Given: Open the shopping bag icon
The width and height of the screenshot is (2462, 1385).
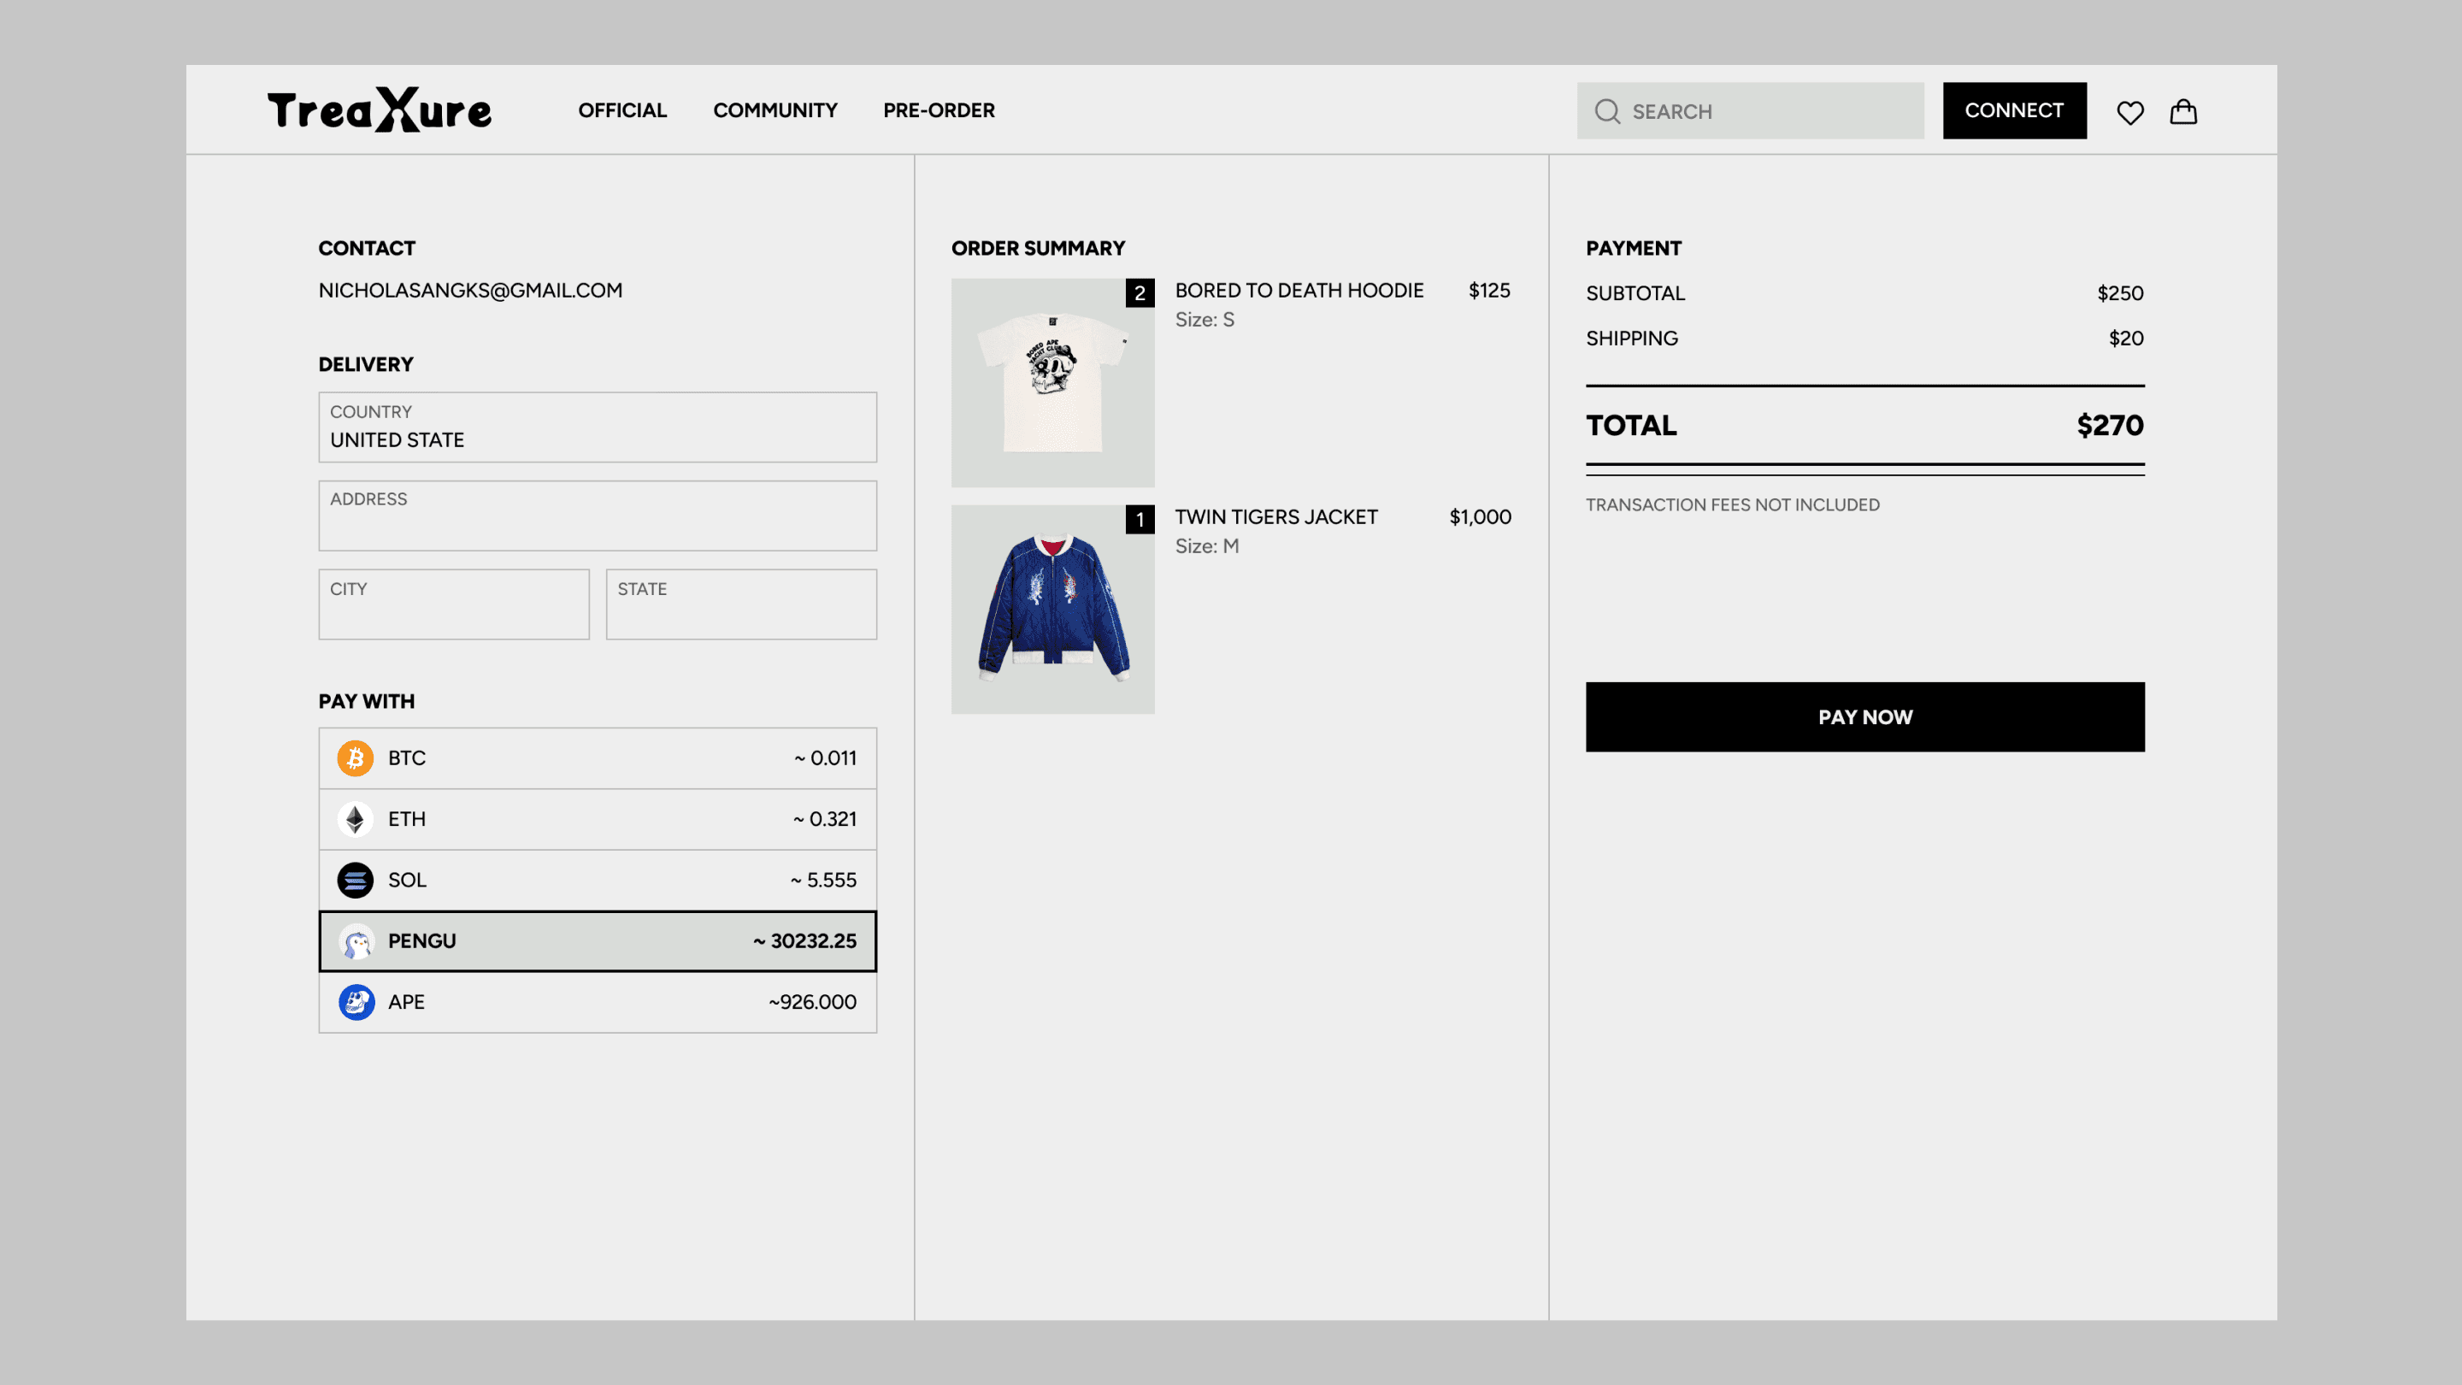Looking at the screenshot, I should [2183, 112].
